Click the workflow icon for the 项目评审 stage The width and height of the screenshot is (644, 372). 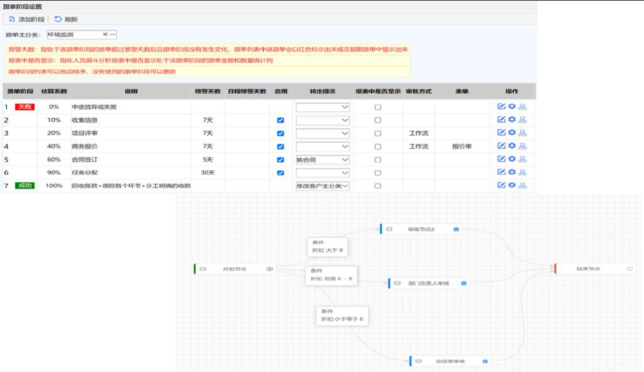click(523, 133)
